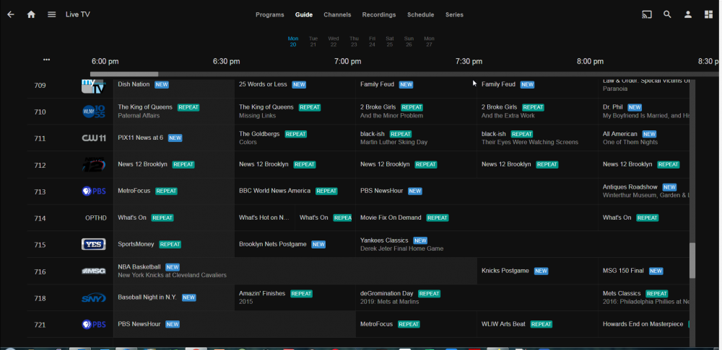Jump to Sat 25 in the guide
The width and height of the screenshot is (722, 350).
coord(390,41)
